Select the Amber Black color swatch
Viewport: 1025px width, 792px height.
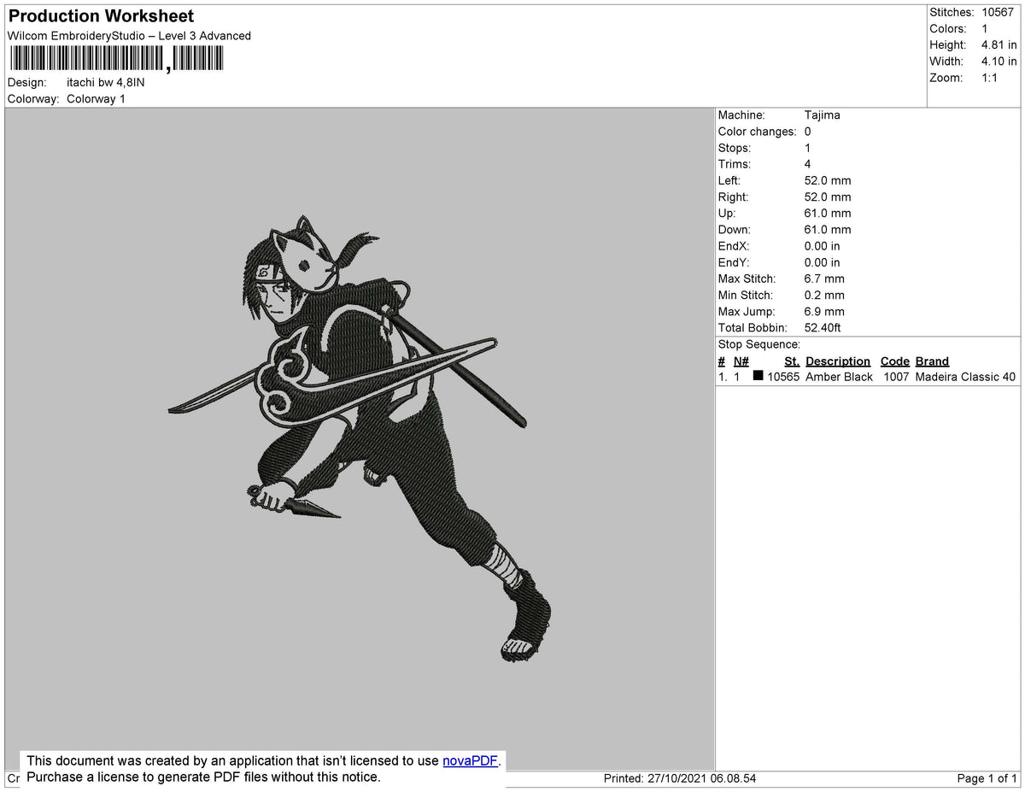757,376
